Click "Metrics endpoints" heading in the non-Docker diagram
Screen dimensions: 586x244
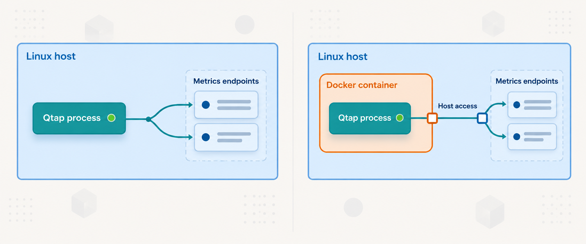226,81
